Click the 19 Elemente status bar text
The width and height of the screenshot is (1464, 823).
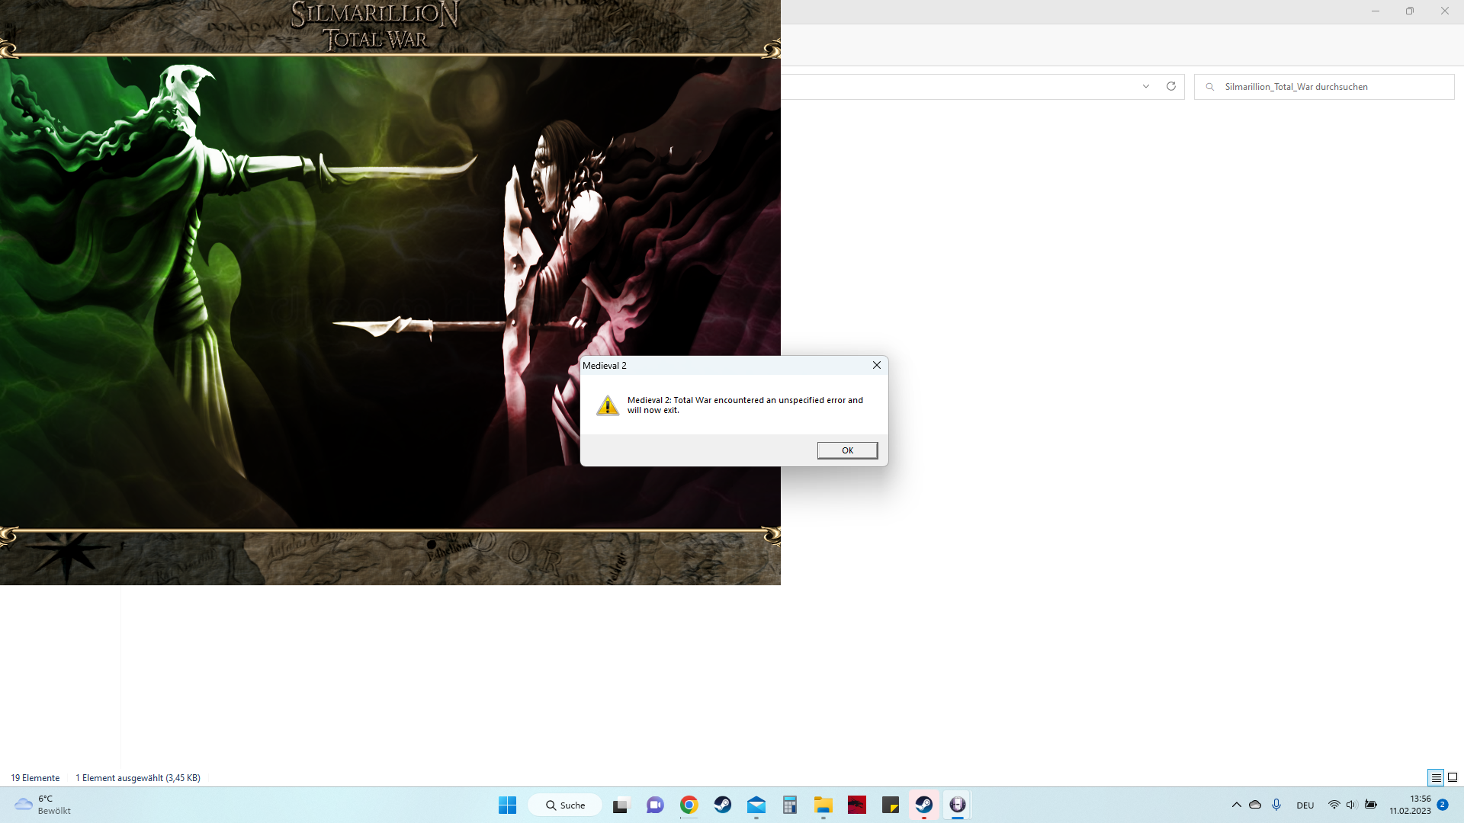coord(35,778)
